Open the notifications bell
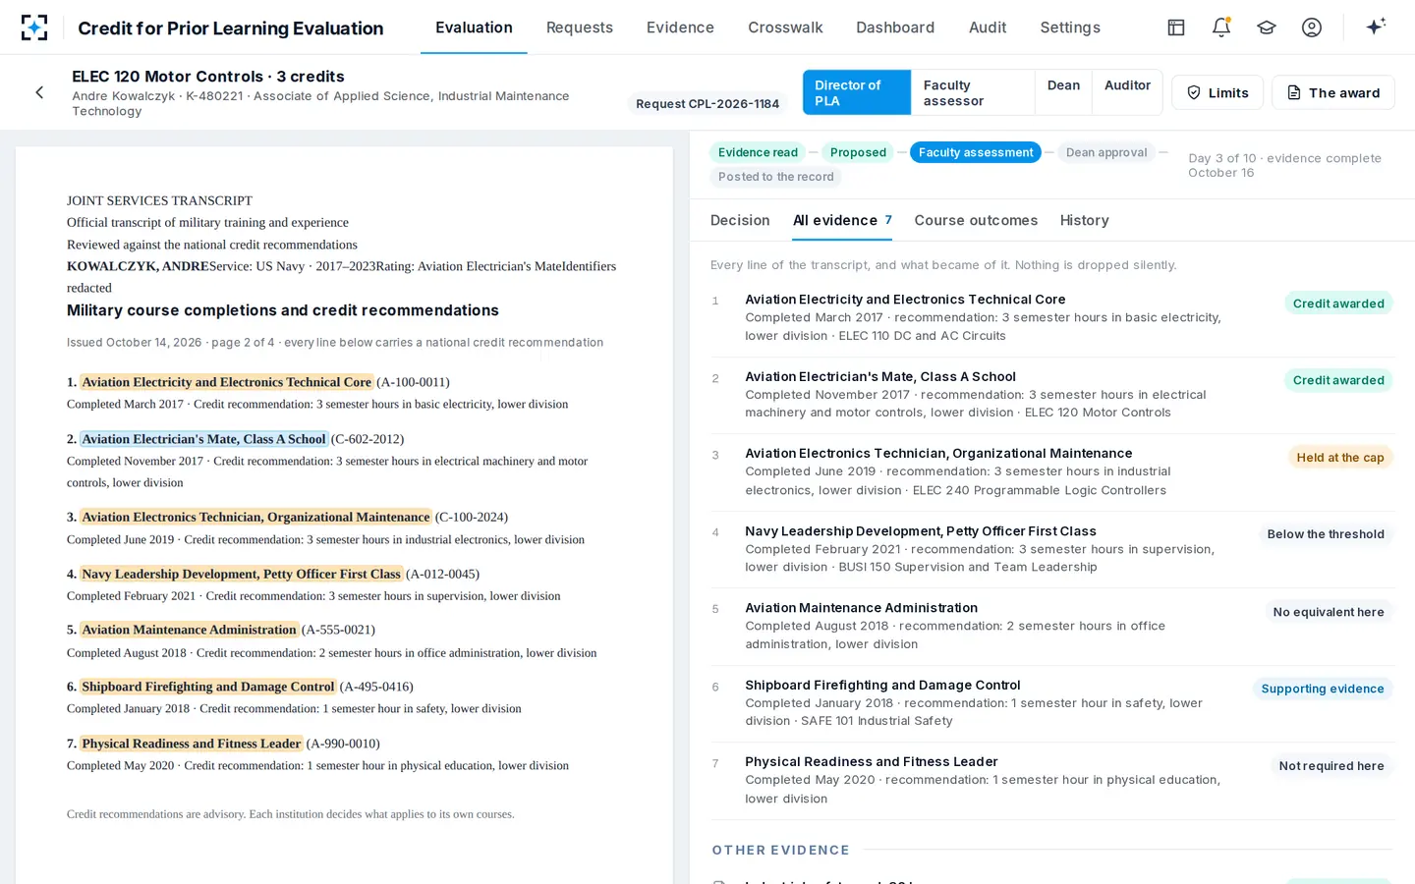This screenshot has height=884, width=1415. [1221, 28]
